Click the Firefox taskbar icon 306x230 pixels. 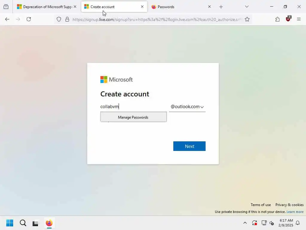pos(49,223)
